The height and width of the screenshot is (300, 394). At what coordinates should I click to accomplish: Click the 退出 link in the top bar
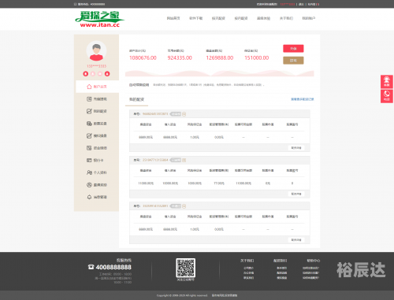coord(301,4)
